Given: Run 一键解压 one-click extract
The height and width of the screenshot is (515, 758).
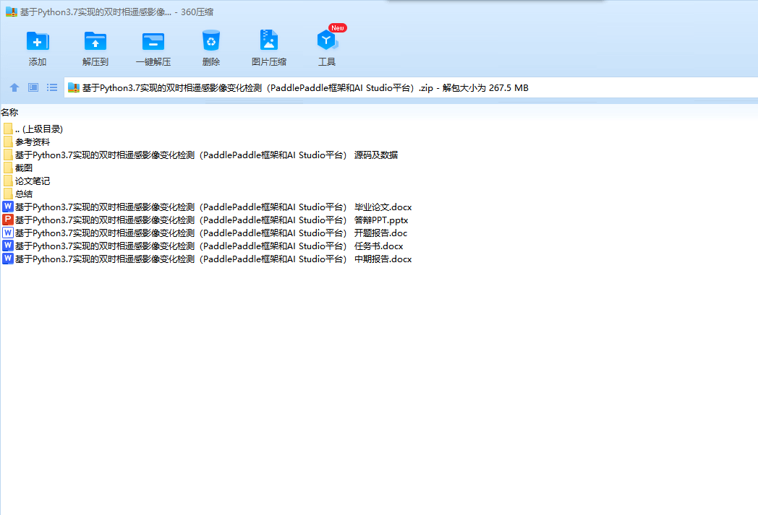Looking at the screenshot, I should (x=153, y=41).
